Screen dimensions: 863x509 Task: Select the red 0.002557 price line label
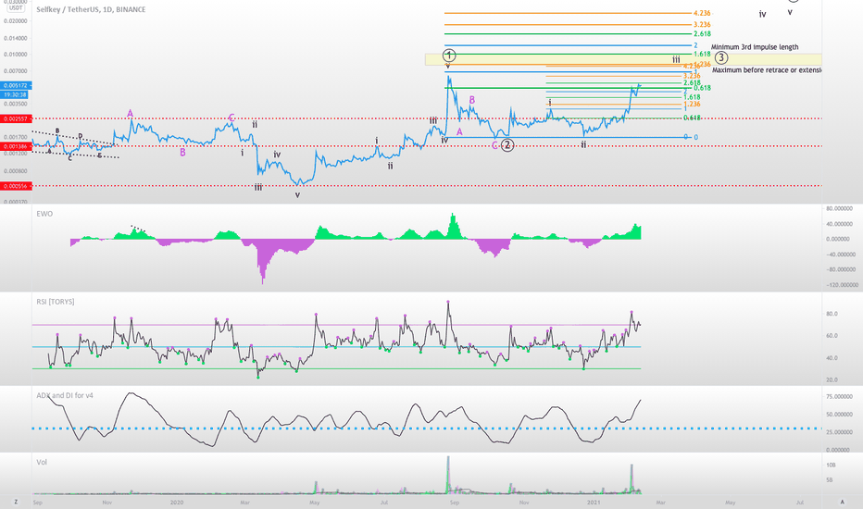pyautogui.click(x=16, y=118)
